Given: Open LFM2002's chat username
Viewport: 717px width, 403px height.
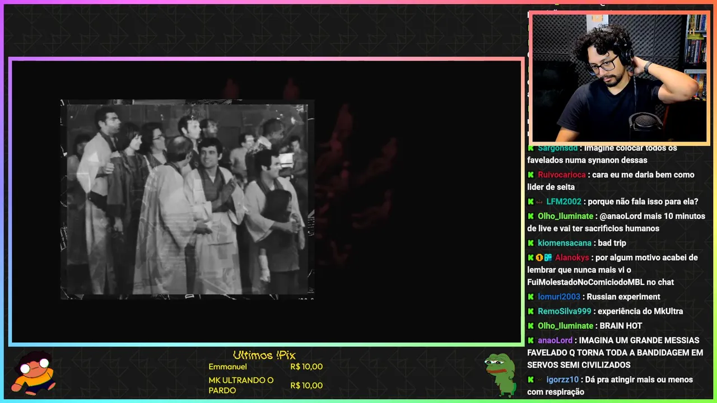Looking at the screenshot, I should tap(564, 201).
